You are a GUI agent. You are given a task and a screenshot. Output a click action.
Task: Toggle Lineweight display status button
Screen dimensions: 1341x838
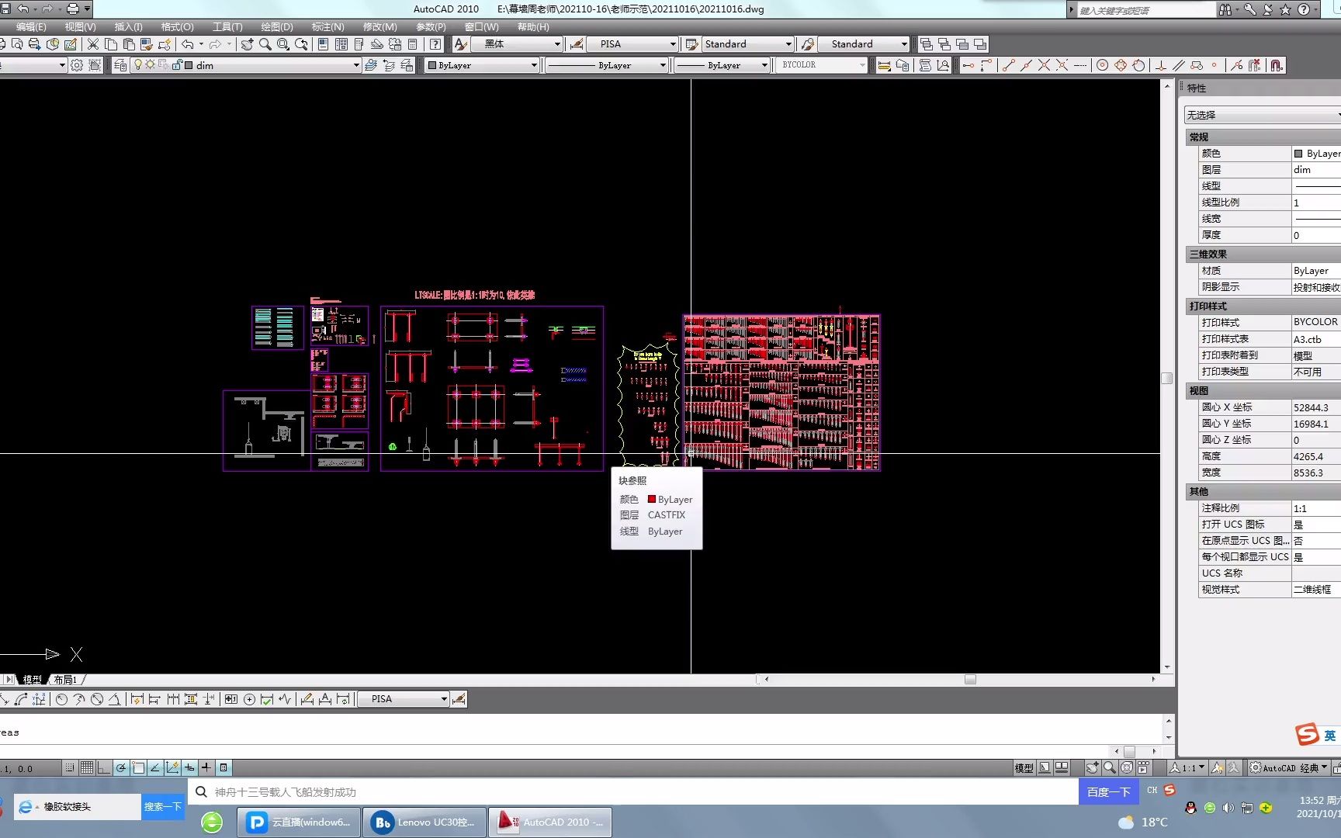[x=206, y=767]
